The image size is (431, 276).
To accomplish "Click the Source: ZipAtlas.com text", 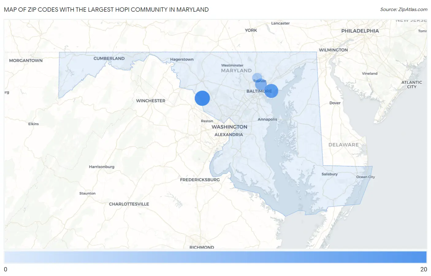I will (404, 10).
